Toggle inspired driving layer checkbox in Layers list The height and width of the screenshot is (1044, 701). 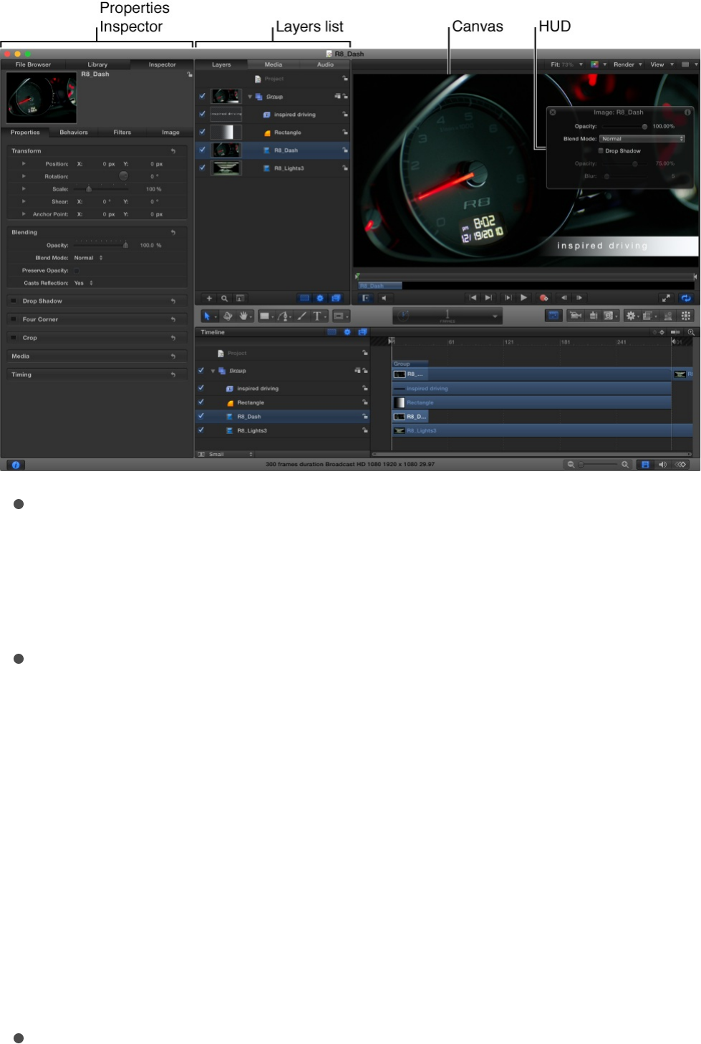[202, 114]
